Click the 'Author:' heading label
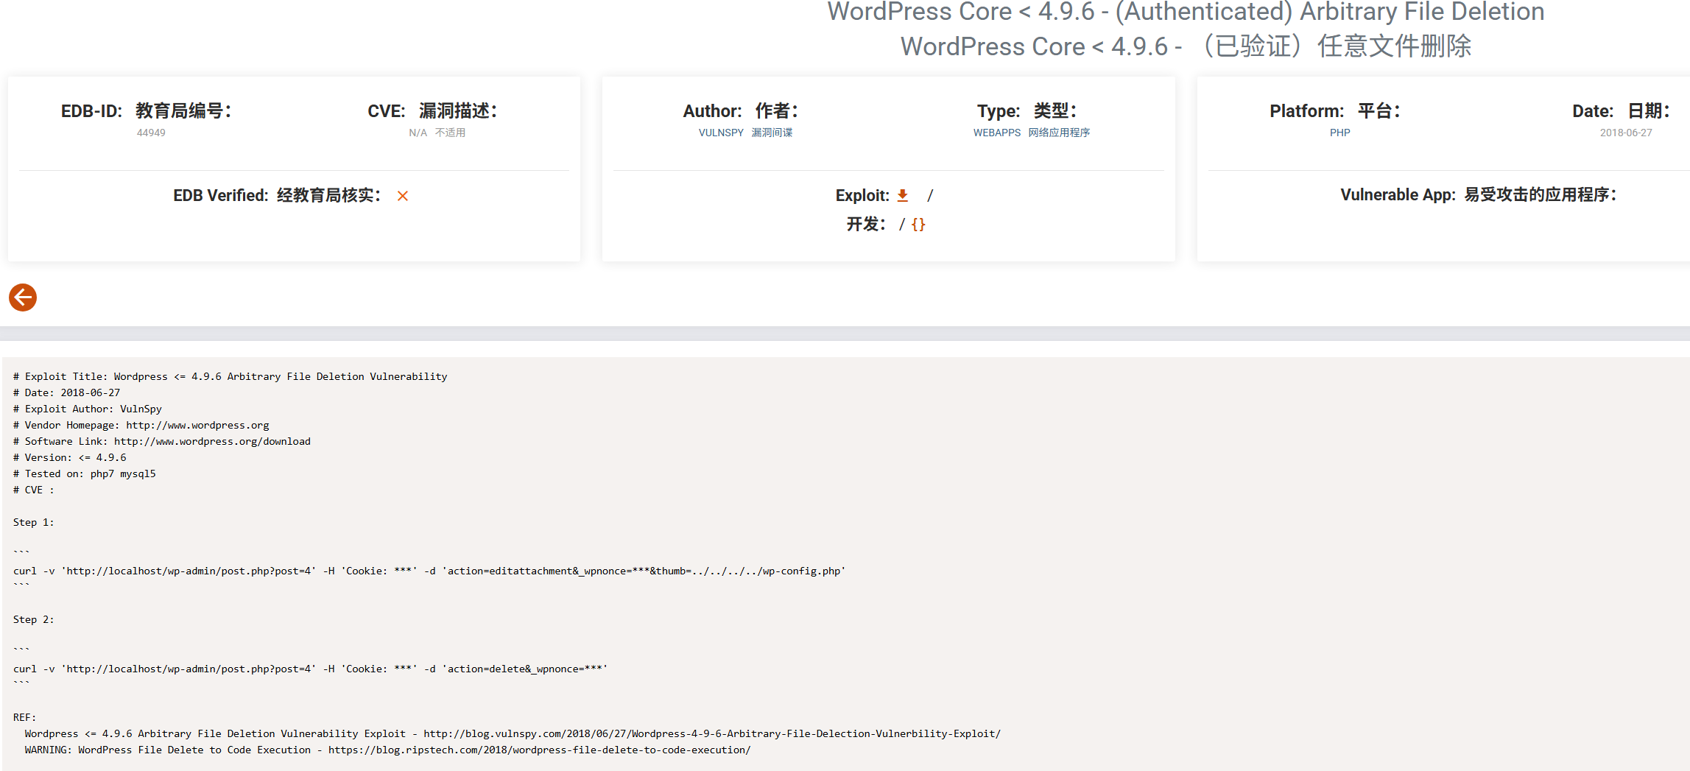Viewport: 1690px width, 771px height. (712, 111)
